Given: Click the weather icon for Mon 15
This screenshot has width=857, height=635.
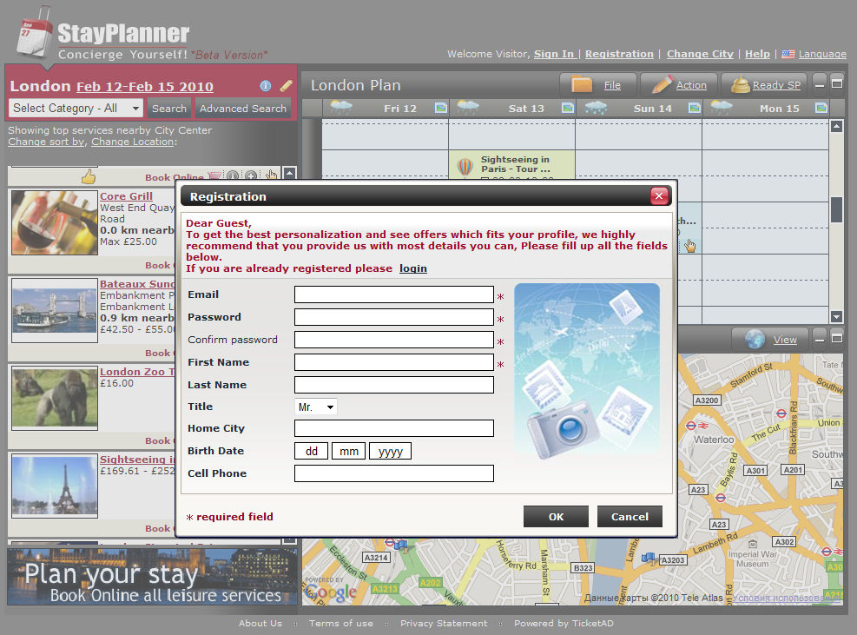Looking at the screenshot, I should pyautogui.click(x=722, y=107).
